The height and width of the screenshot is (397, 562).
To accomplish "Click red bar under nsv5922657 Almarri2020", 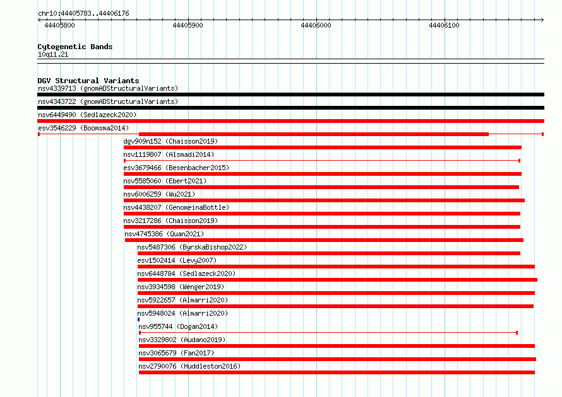I will click(335, 306).
